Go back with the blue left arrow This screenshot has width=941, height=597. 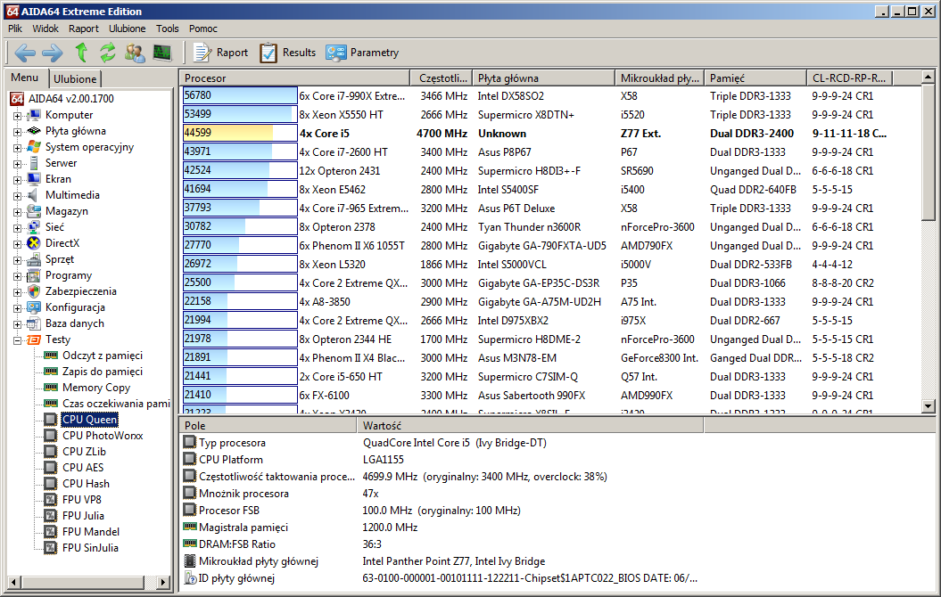click(x=25, y=53)
